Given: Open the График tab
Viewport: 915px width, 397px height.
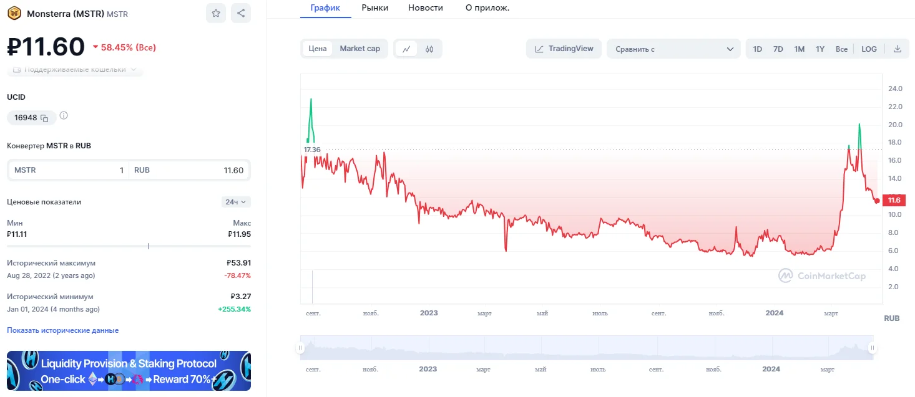Looking at the screenshot, I should (325, 7).
